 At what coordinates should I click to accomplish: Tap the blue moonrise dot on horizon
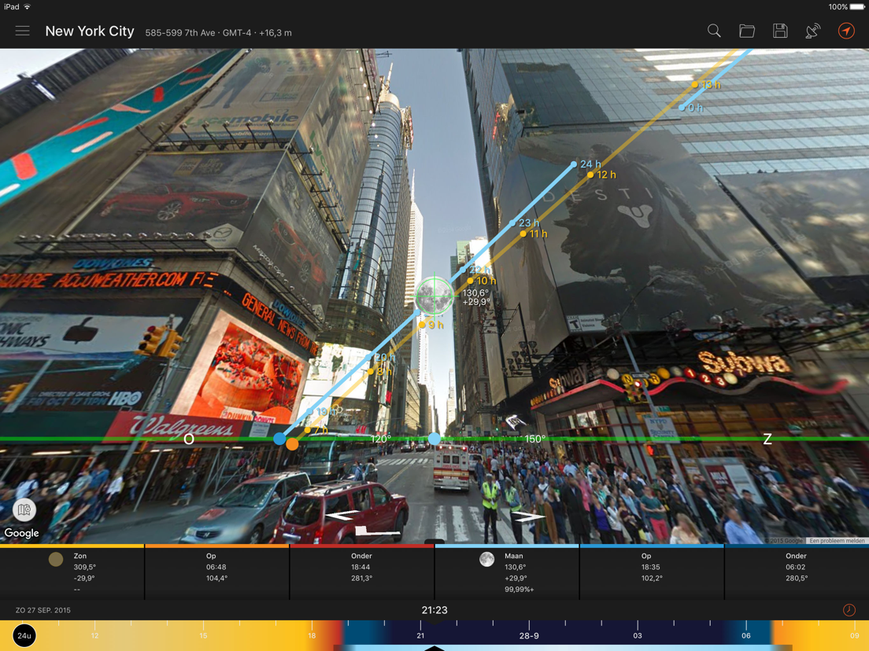[x=280, y=439]
